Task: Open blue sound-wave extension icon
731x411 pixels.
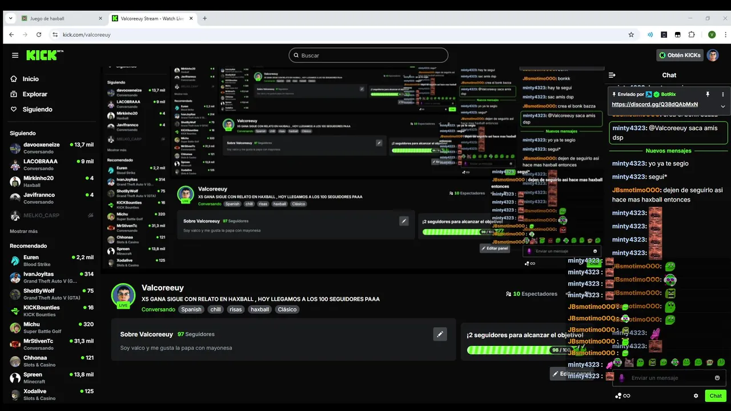Action: (650, 35)
